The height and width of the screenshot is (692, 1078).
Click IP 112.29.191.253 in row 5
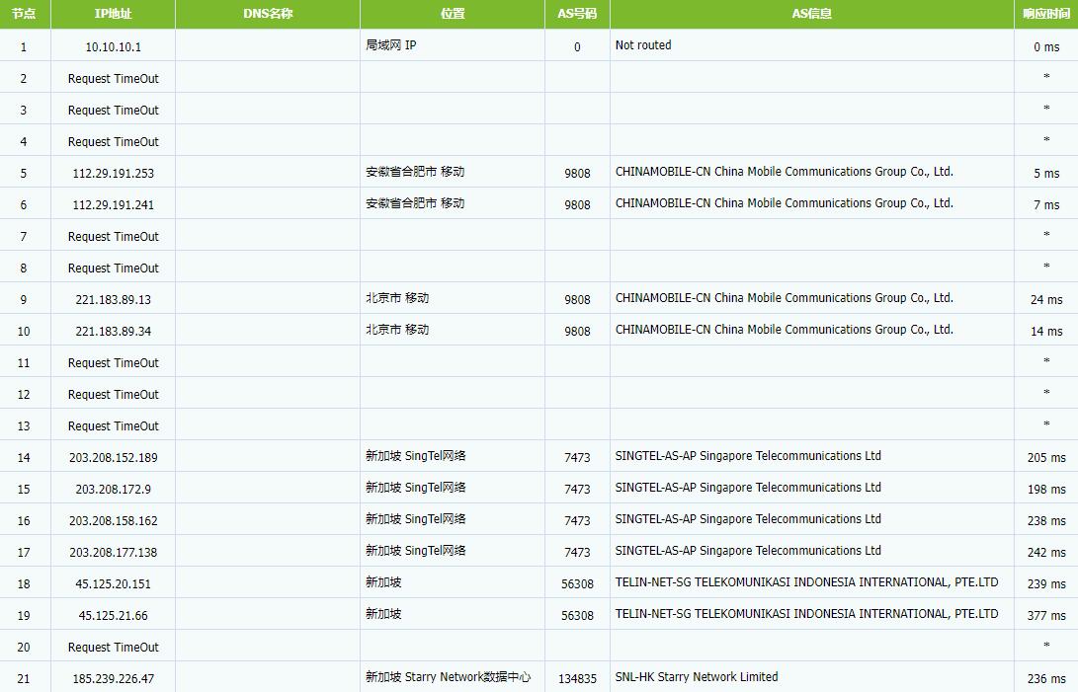(113, 173)
